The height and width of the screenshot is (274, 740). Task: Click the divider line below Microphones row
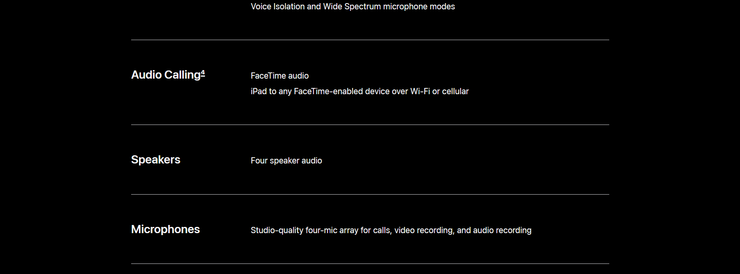(370, 263)
